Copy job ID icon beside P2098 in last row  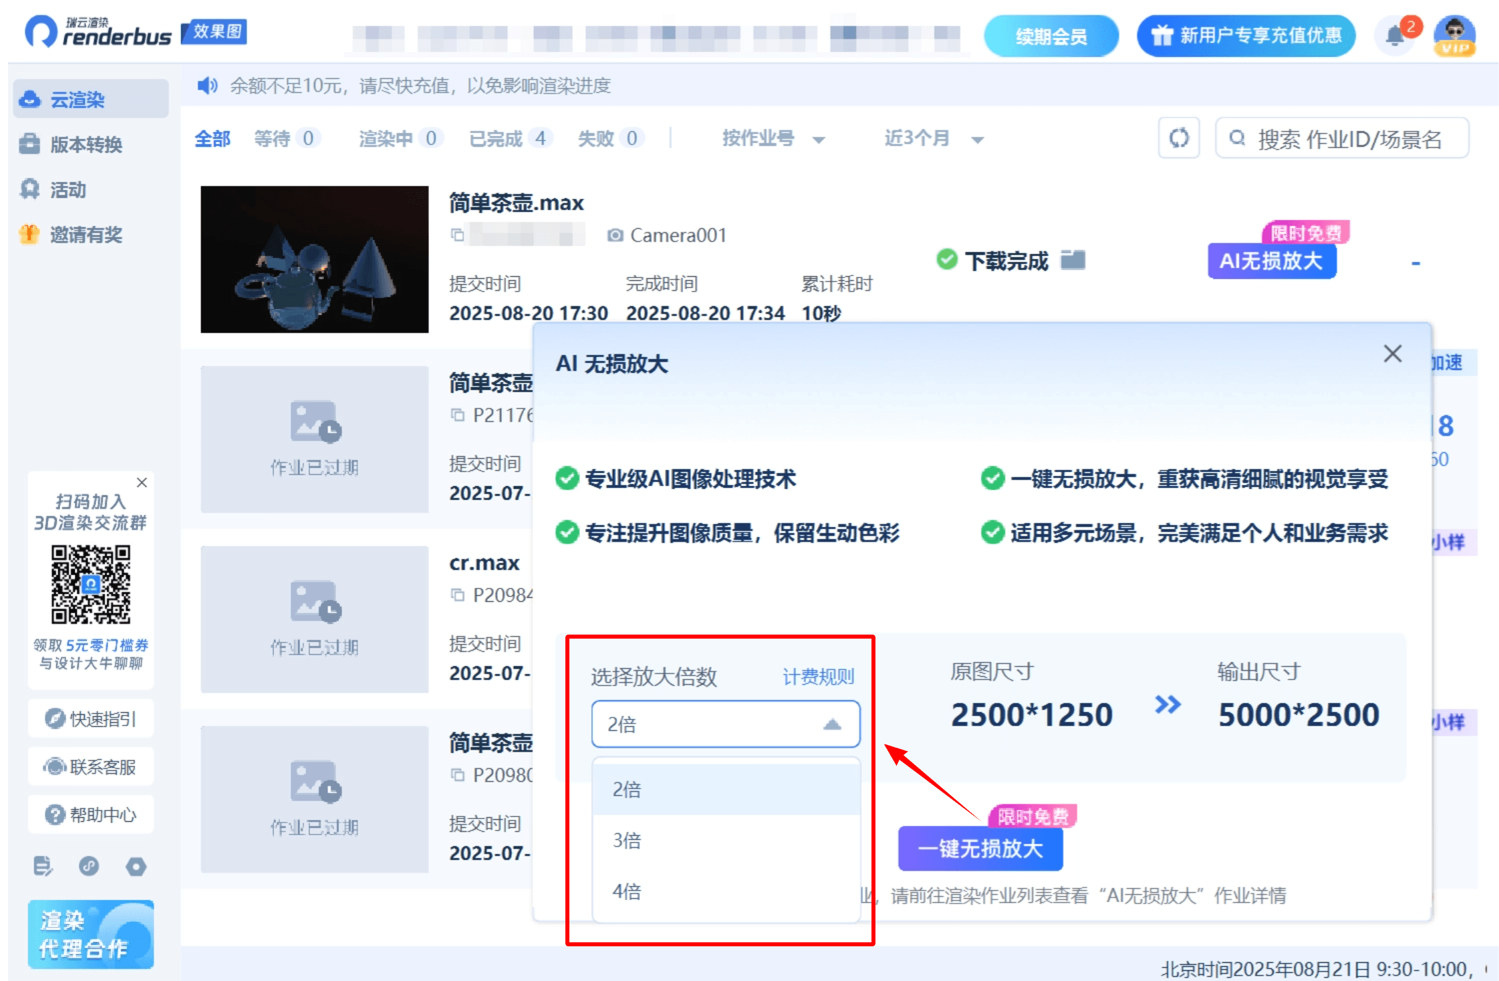457,775
